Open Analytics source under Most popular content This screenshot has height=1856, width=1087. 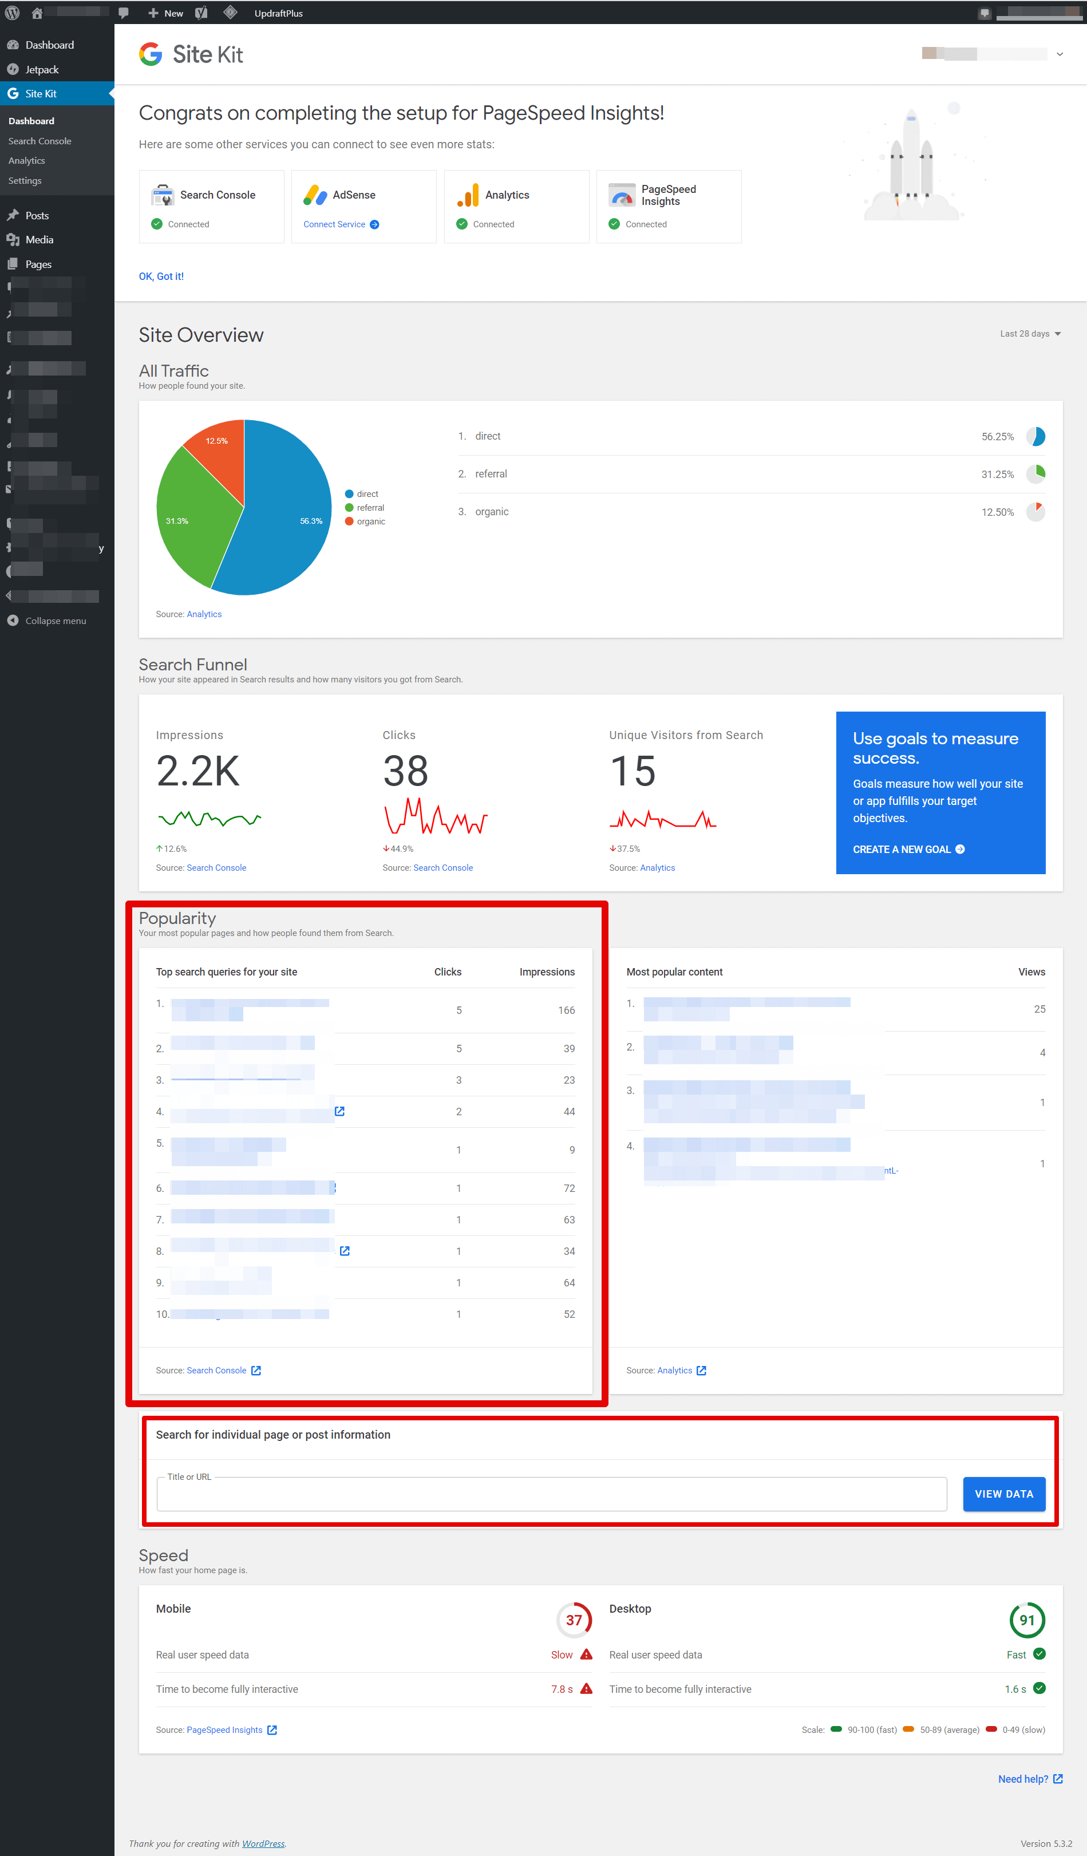675,1370
